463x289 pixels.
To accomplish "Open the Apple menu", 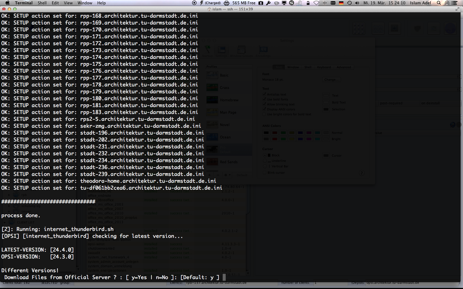I will tap(7, 3).
